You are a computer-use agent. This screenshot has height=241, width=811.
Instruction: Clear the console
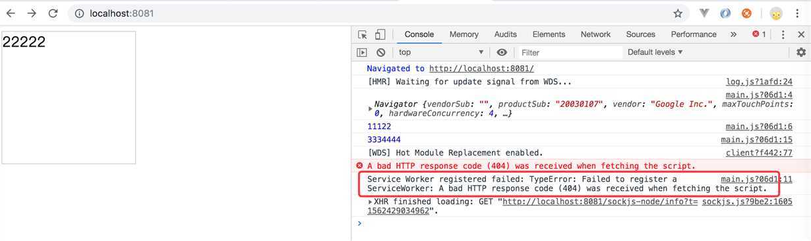[x=380, y=53]
